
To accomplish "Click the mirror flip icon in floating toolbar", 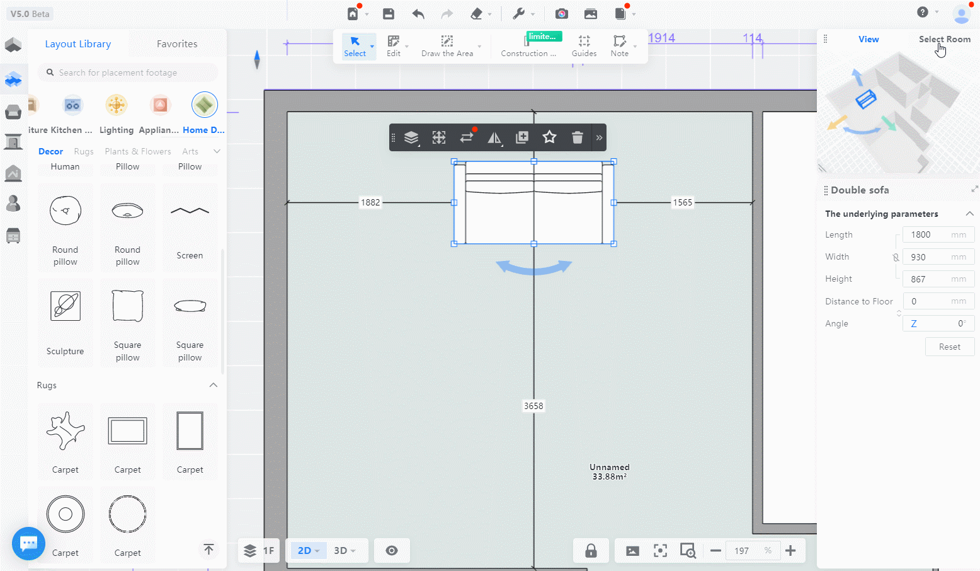I will [x=494, y=137].
